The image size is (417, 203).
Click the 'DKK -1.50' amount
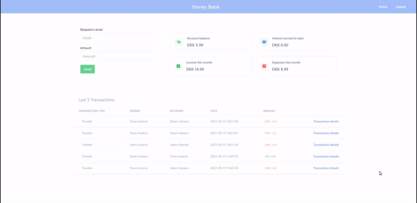[x=271, y=133]
